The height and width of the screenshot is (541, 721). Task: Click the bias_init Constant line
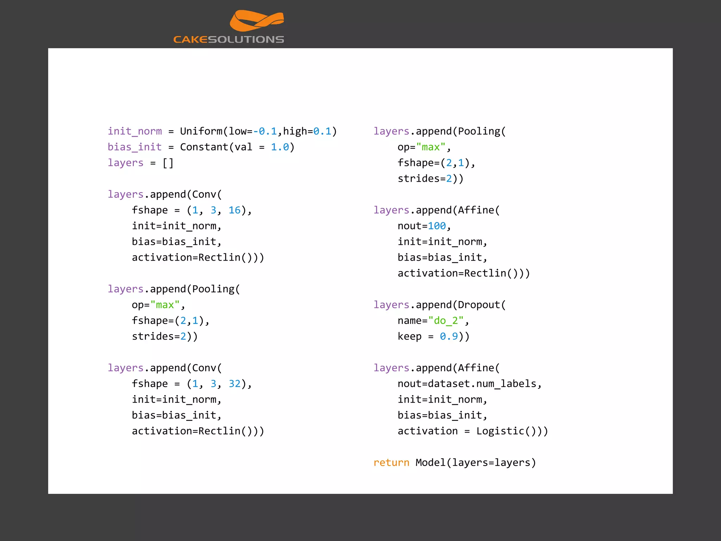point(201,147)
